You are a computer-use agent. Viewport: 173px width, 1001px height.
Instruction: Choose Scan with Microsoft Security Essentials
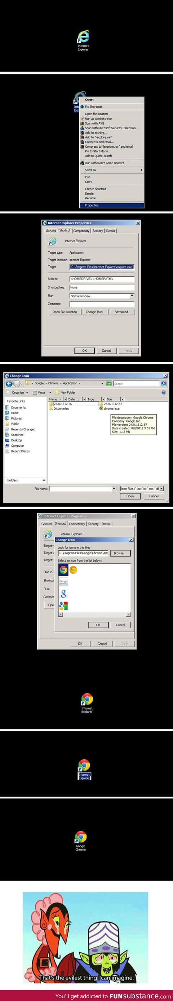[x=112, y=128]
